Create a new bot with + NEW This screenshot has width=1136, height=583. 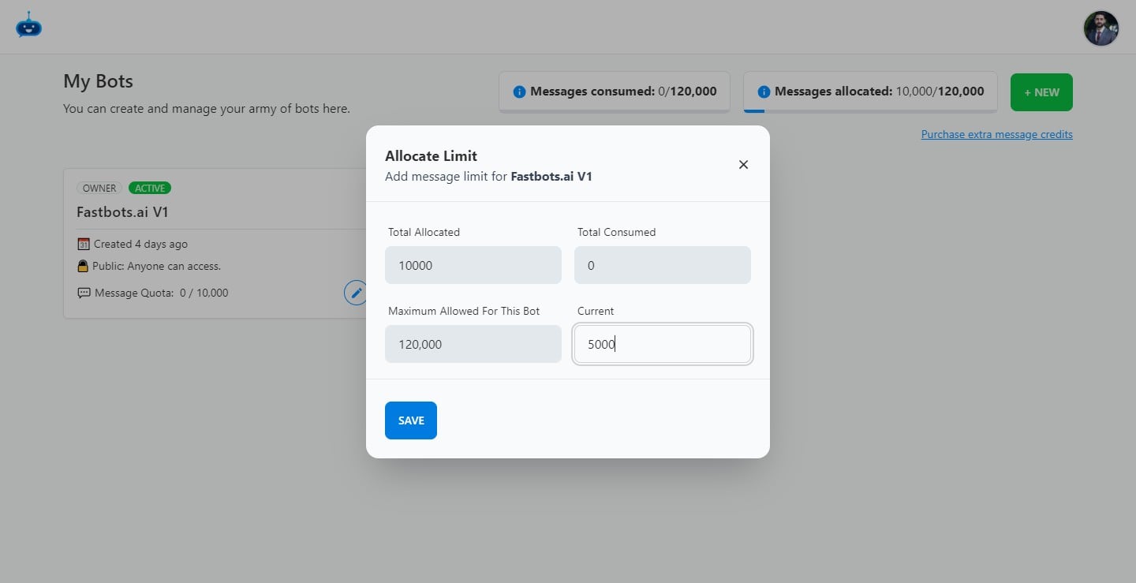pos(1041,92)
